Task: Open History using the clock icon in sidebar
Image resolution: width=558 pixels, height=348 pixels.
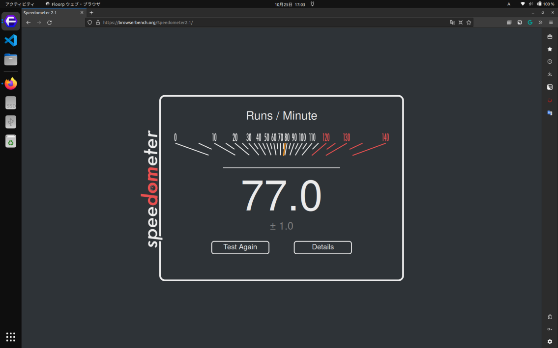Action: tap(550, 61)
